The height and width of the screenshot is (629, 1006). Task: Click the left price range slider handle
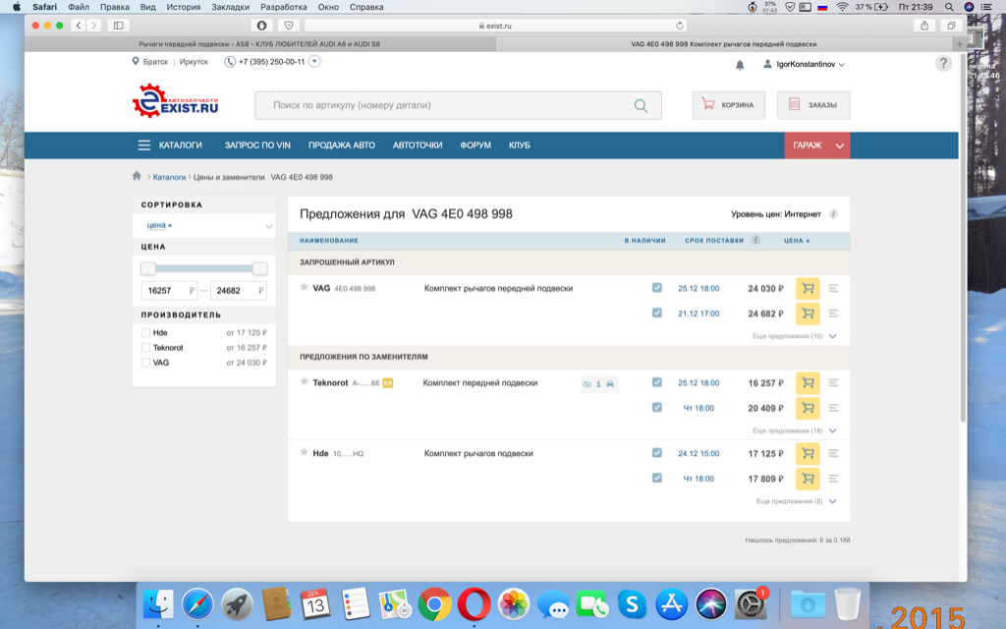[x=148, y=268]
